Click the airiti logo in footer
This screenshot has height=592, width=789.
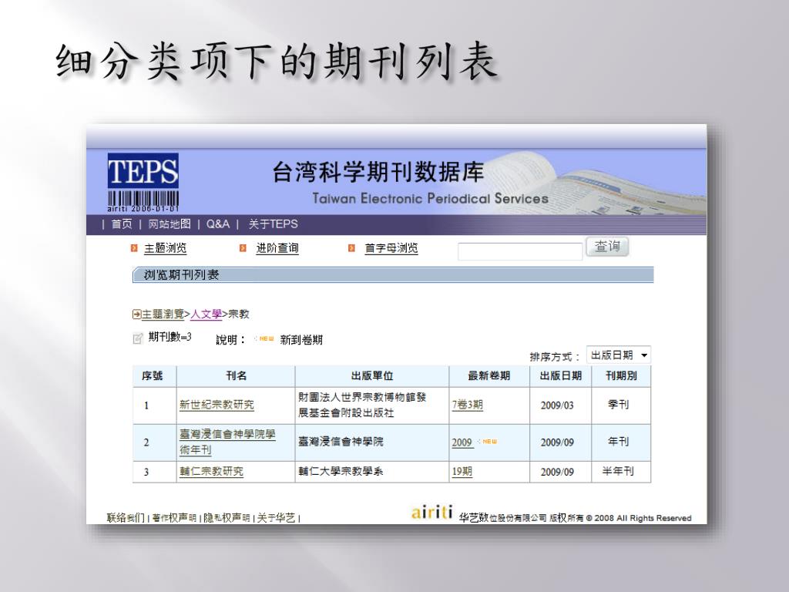(x=431, y=513)
